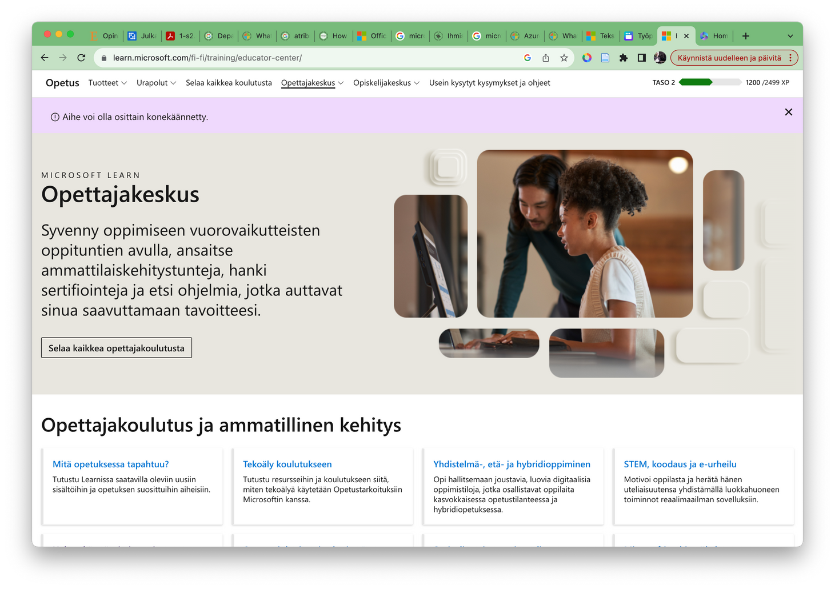Click the info icon in the banner
Viewport: 835px width, 589px height.
(x=55, y=117)
